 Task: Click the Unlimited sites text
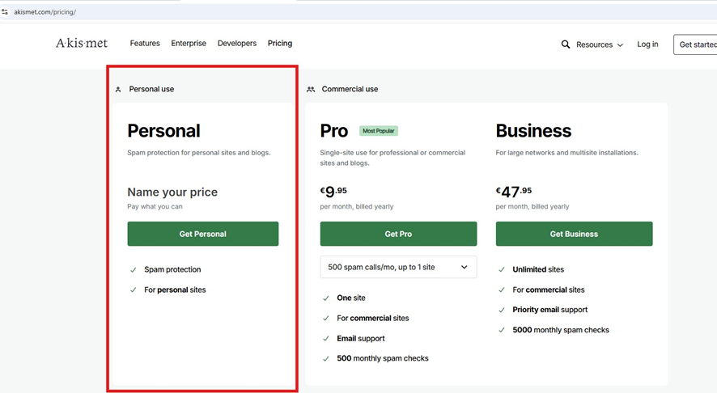[x=538, y=269]
